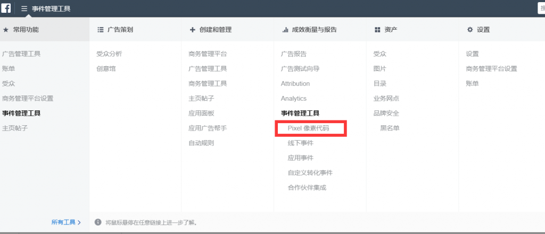
Task: Open 主页帖子 under 创建和管理
Action: coord(201,99)
